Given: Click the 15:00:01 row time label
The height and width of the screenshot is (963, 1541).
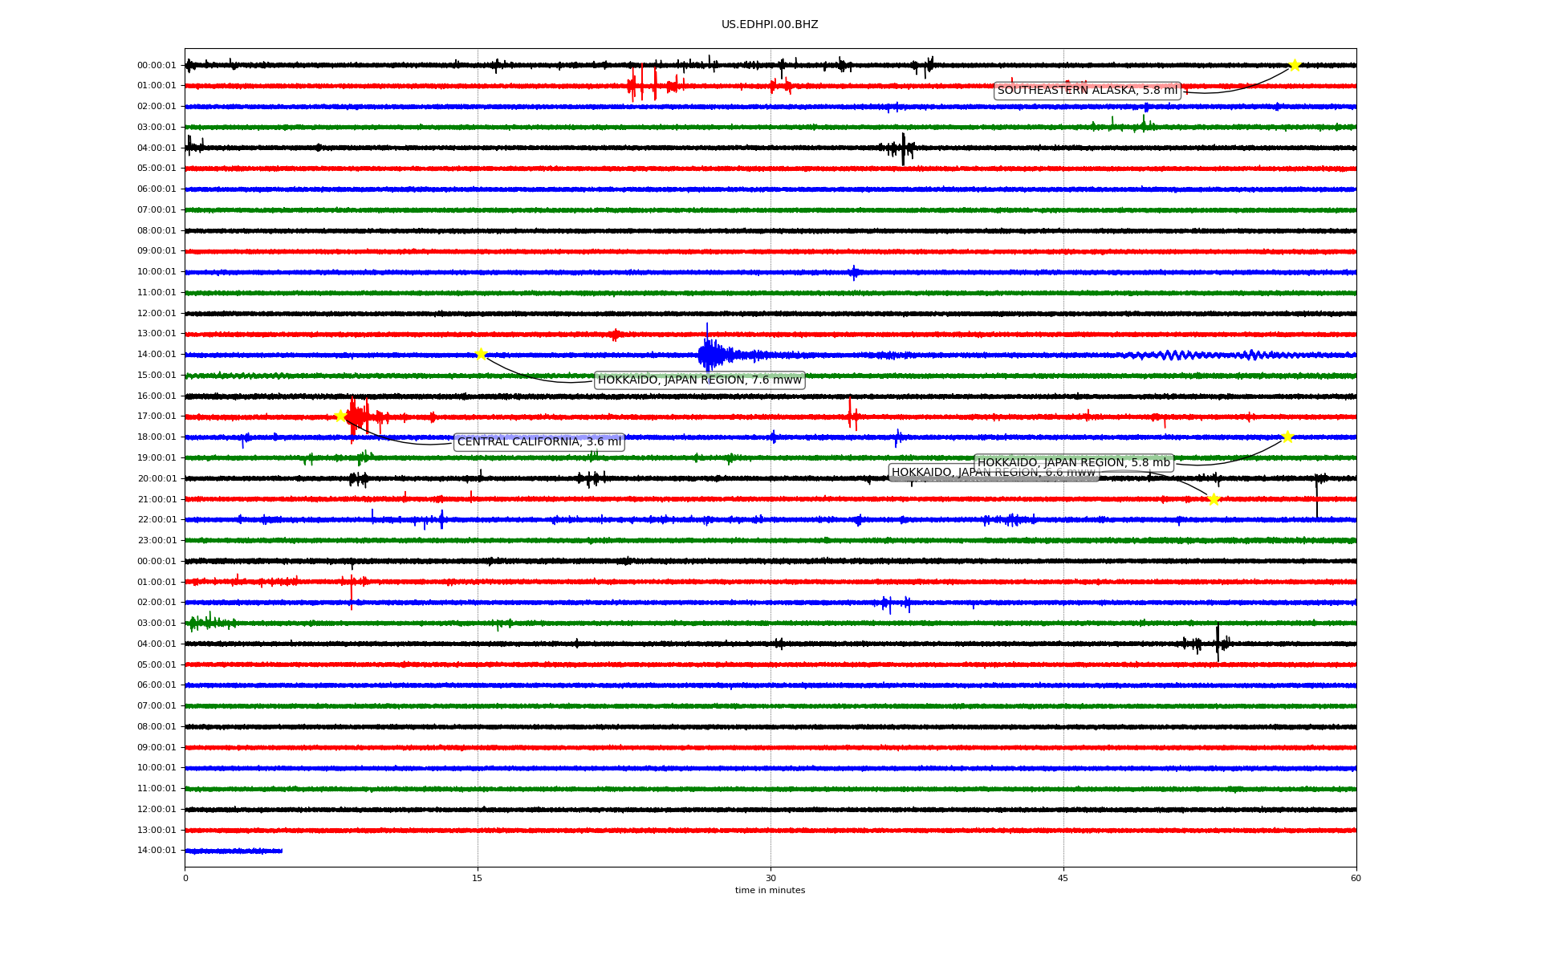Looking at the screenshot, I should (x=157, y=375).
